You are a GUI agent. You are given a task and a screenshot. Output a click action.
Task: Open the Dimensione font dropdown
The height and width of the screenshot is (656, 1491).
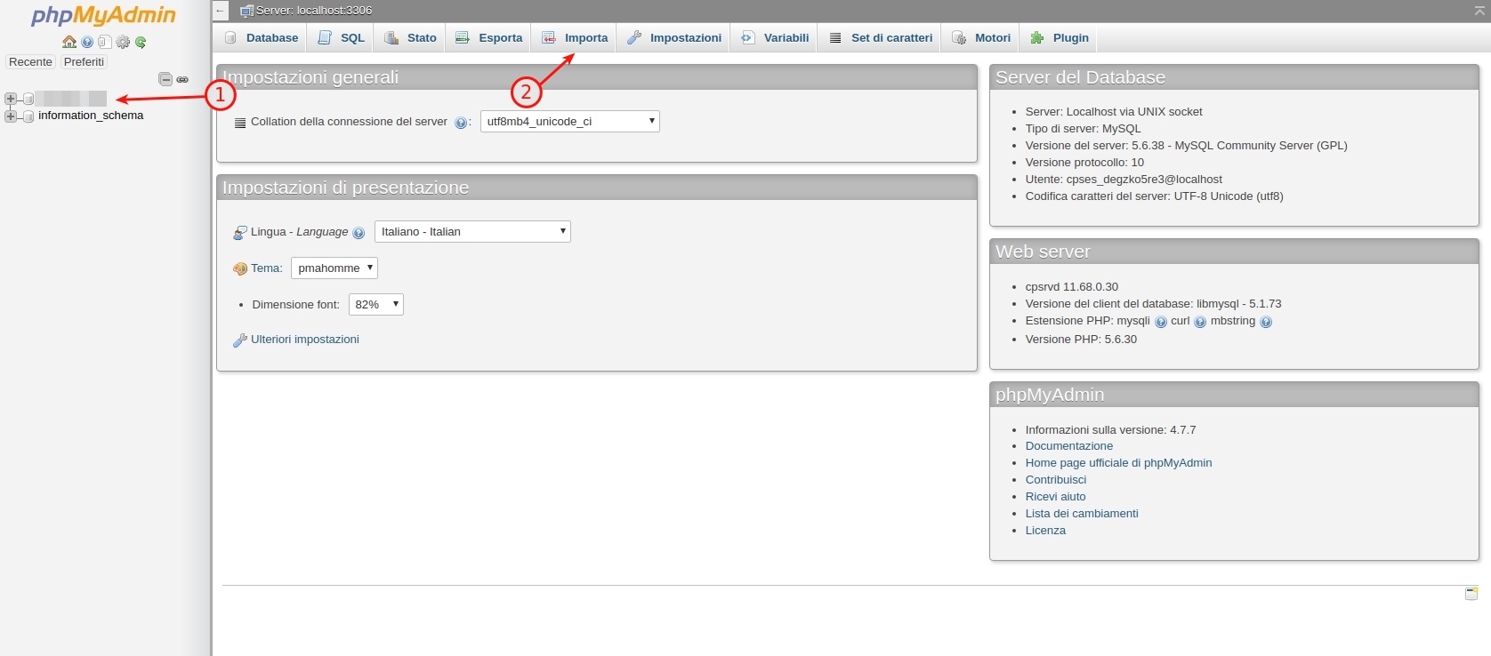[x=376, y=304]
